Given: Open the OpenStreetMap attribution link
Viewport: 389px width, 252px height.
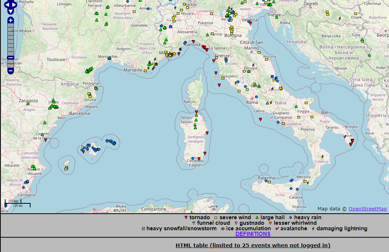Looking at the screenshot, I should [367, 209].
